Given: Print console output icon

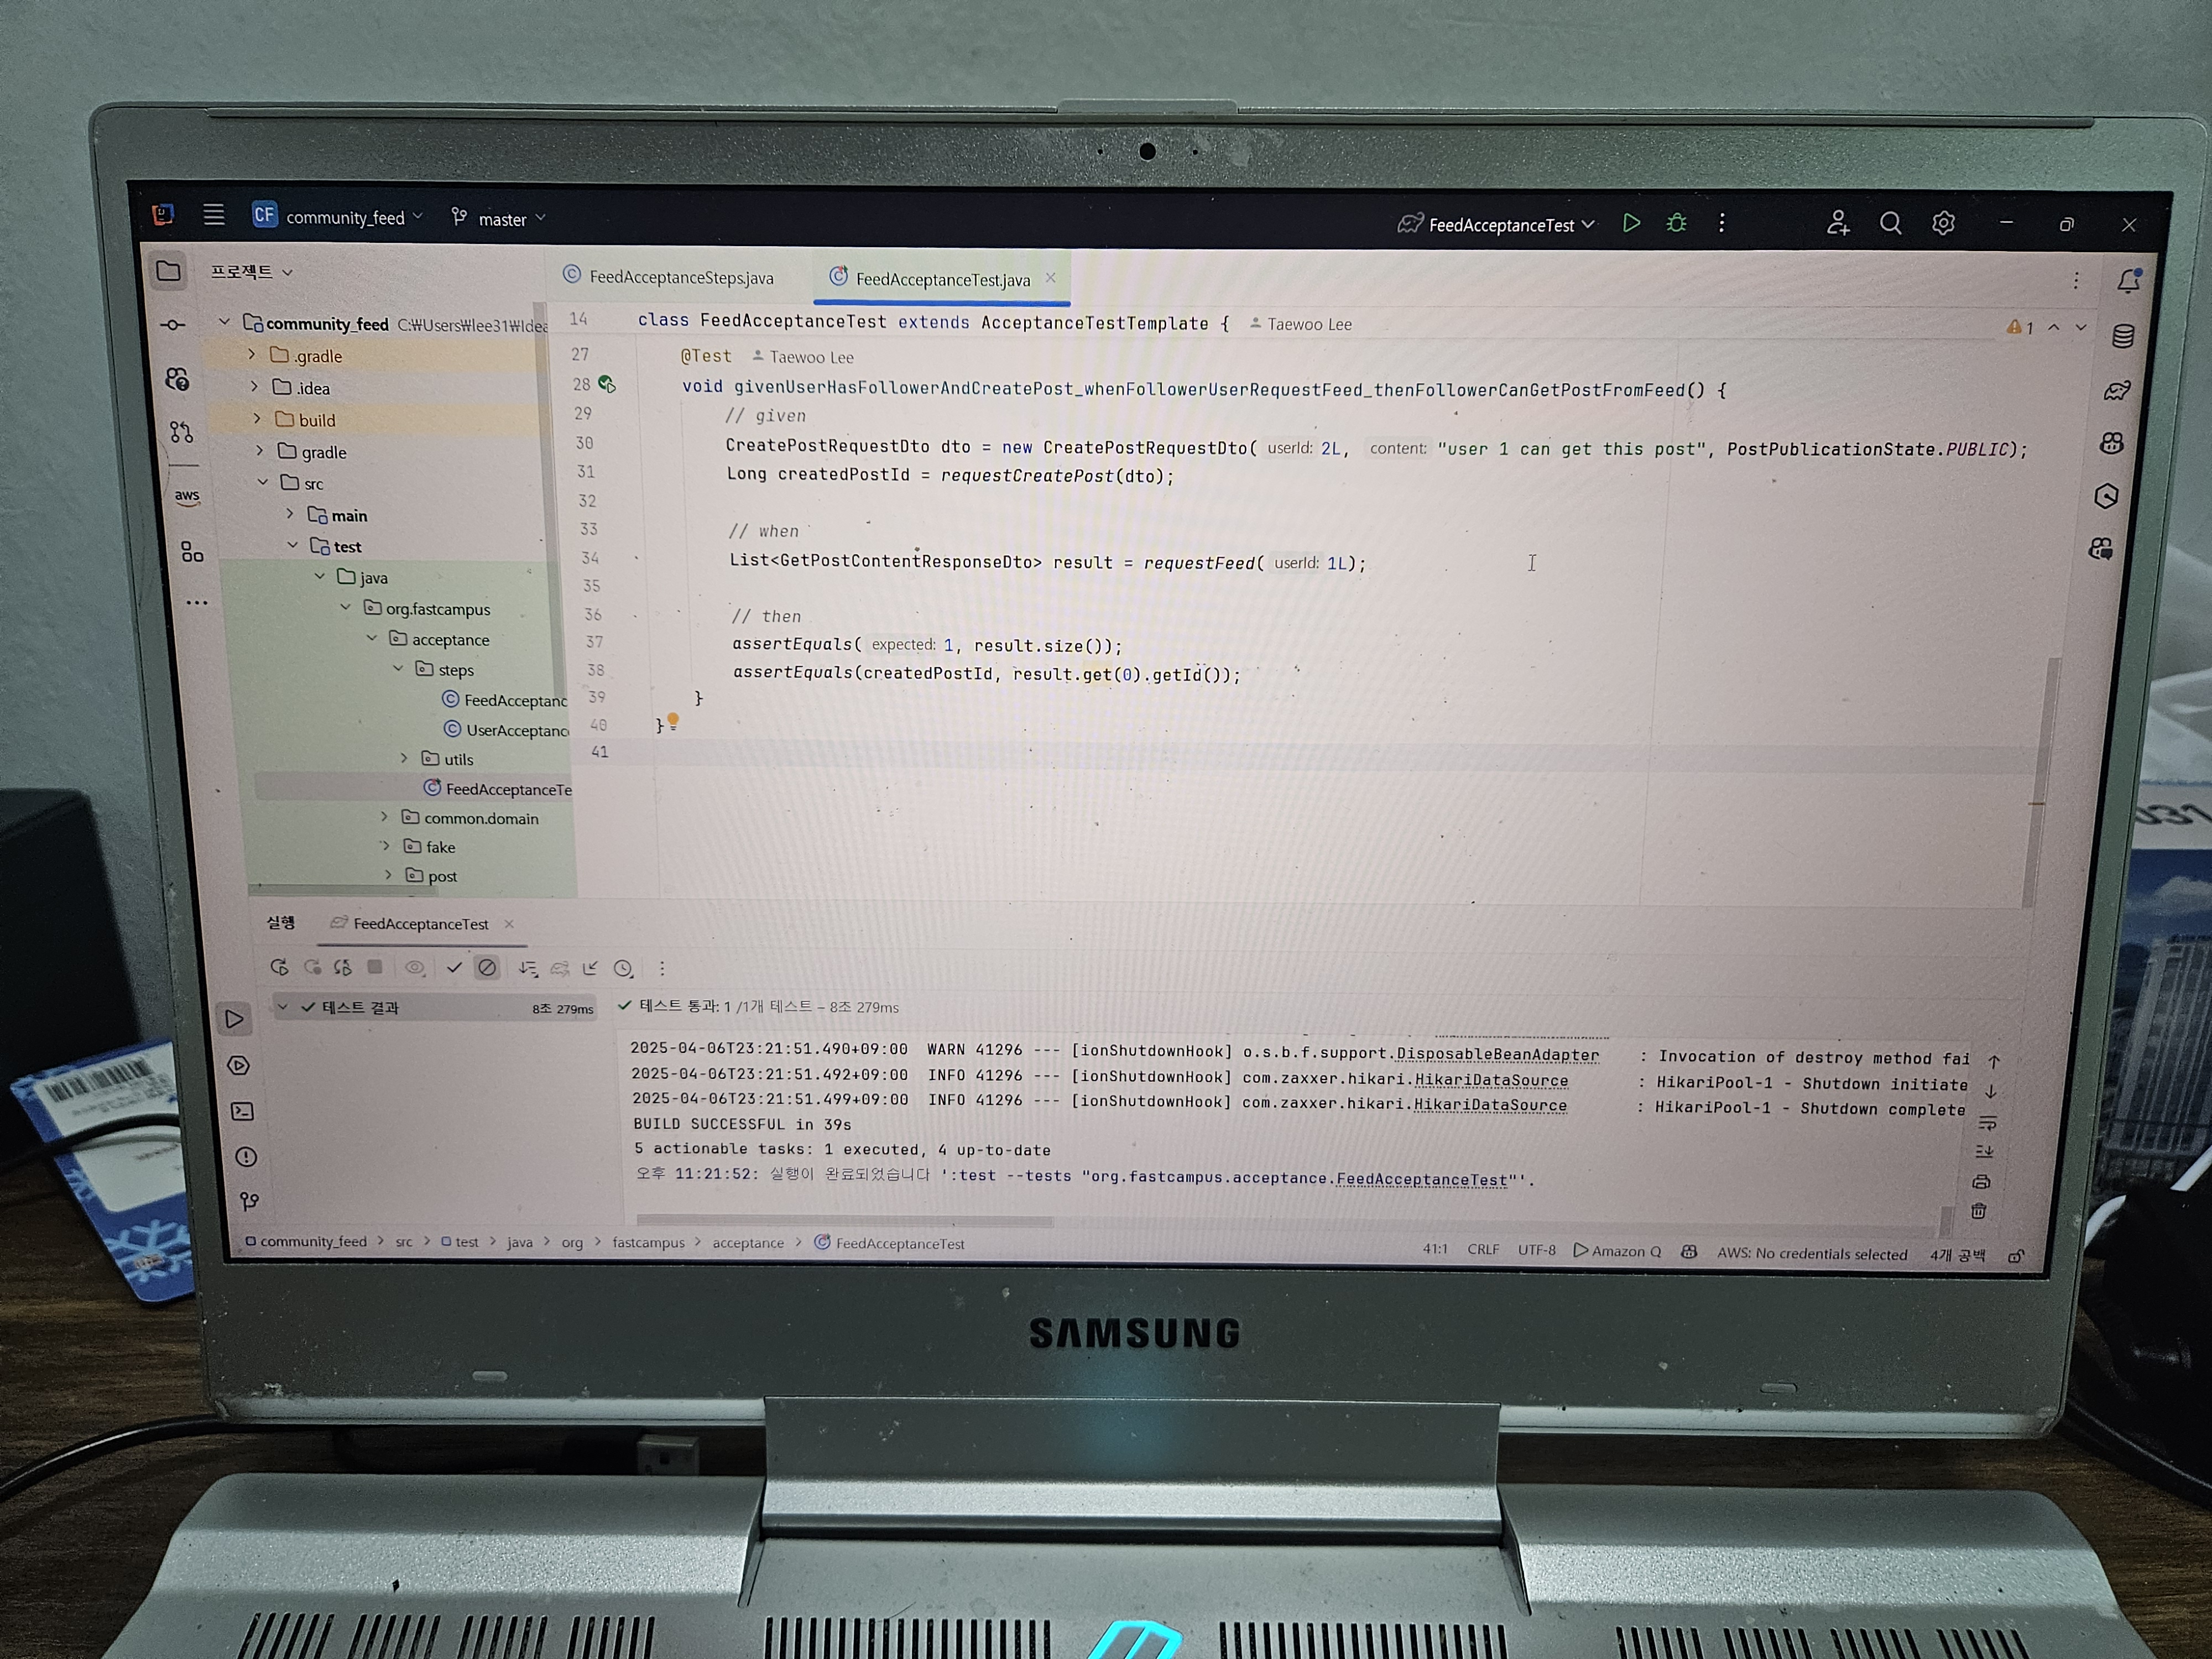Looking at the screenshot, I should (x=1981, y=1181).
